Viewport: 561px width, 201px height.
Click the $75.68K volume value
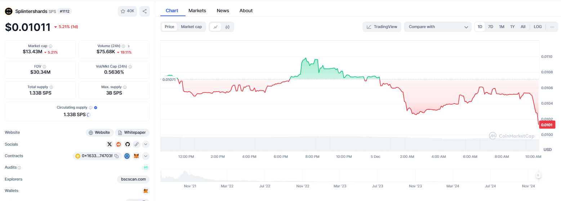106,52
